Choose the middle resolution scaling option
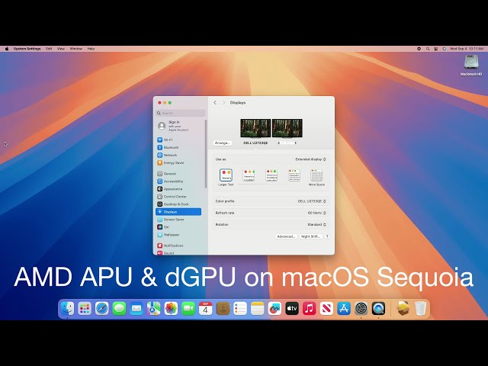This screenshot has width=488, height=366. click(x=271, y=175)
